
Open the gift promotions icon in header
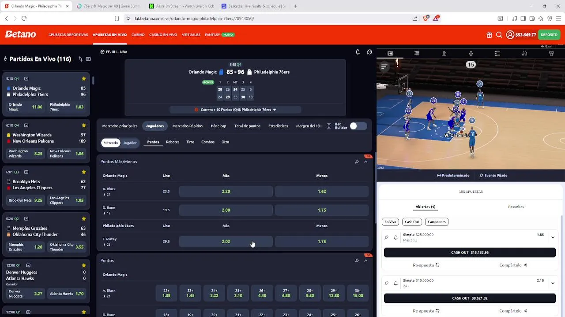point(489,35)
